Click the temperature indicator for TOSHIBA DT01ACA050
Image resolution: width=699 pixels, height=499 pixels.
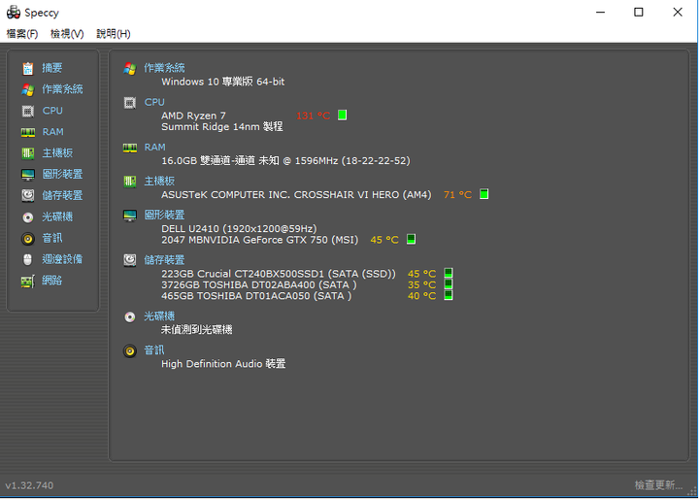click(x=448, y=295)
